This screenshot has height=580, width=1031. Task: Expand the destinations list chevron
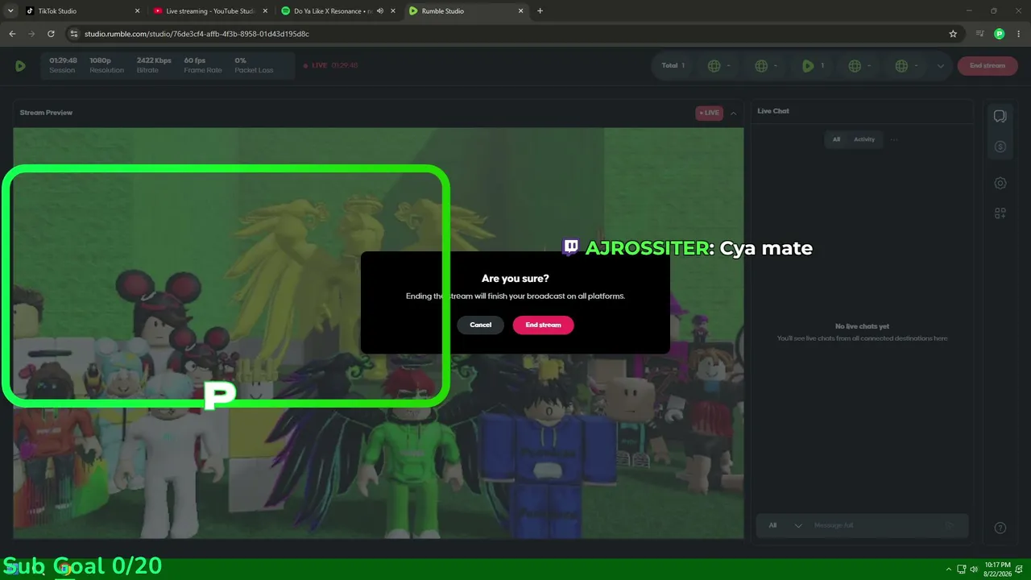click(940, 66)
